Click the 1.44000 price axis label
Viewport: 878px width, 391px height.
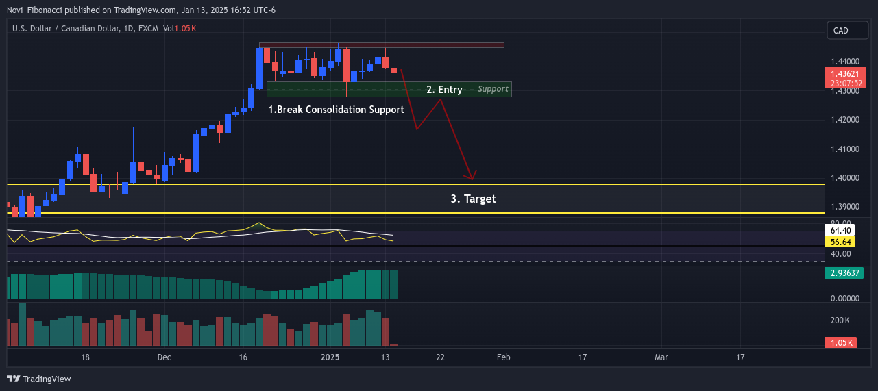846,61
